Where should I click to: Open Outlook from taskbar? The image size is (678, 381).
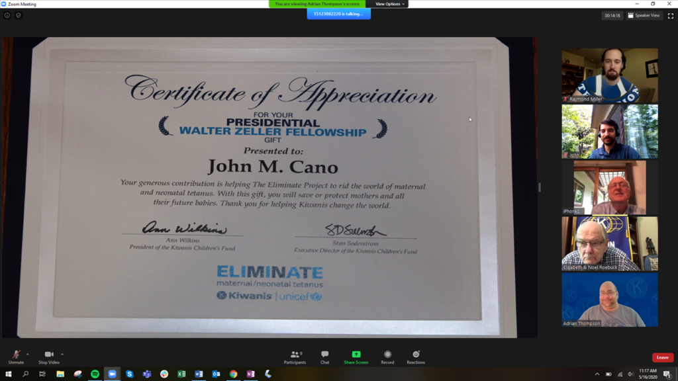217,374
